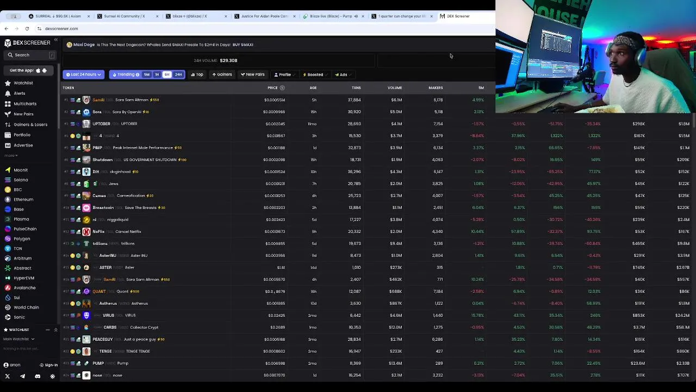Select the World Chain icon

tap(8, 307)
